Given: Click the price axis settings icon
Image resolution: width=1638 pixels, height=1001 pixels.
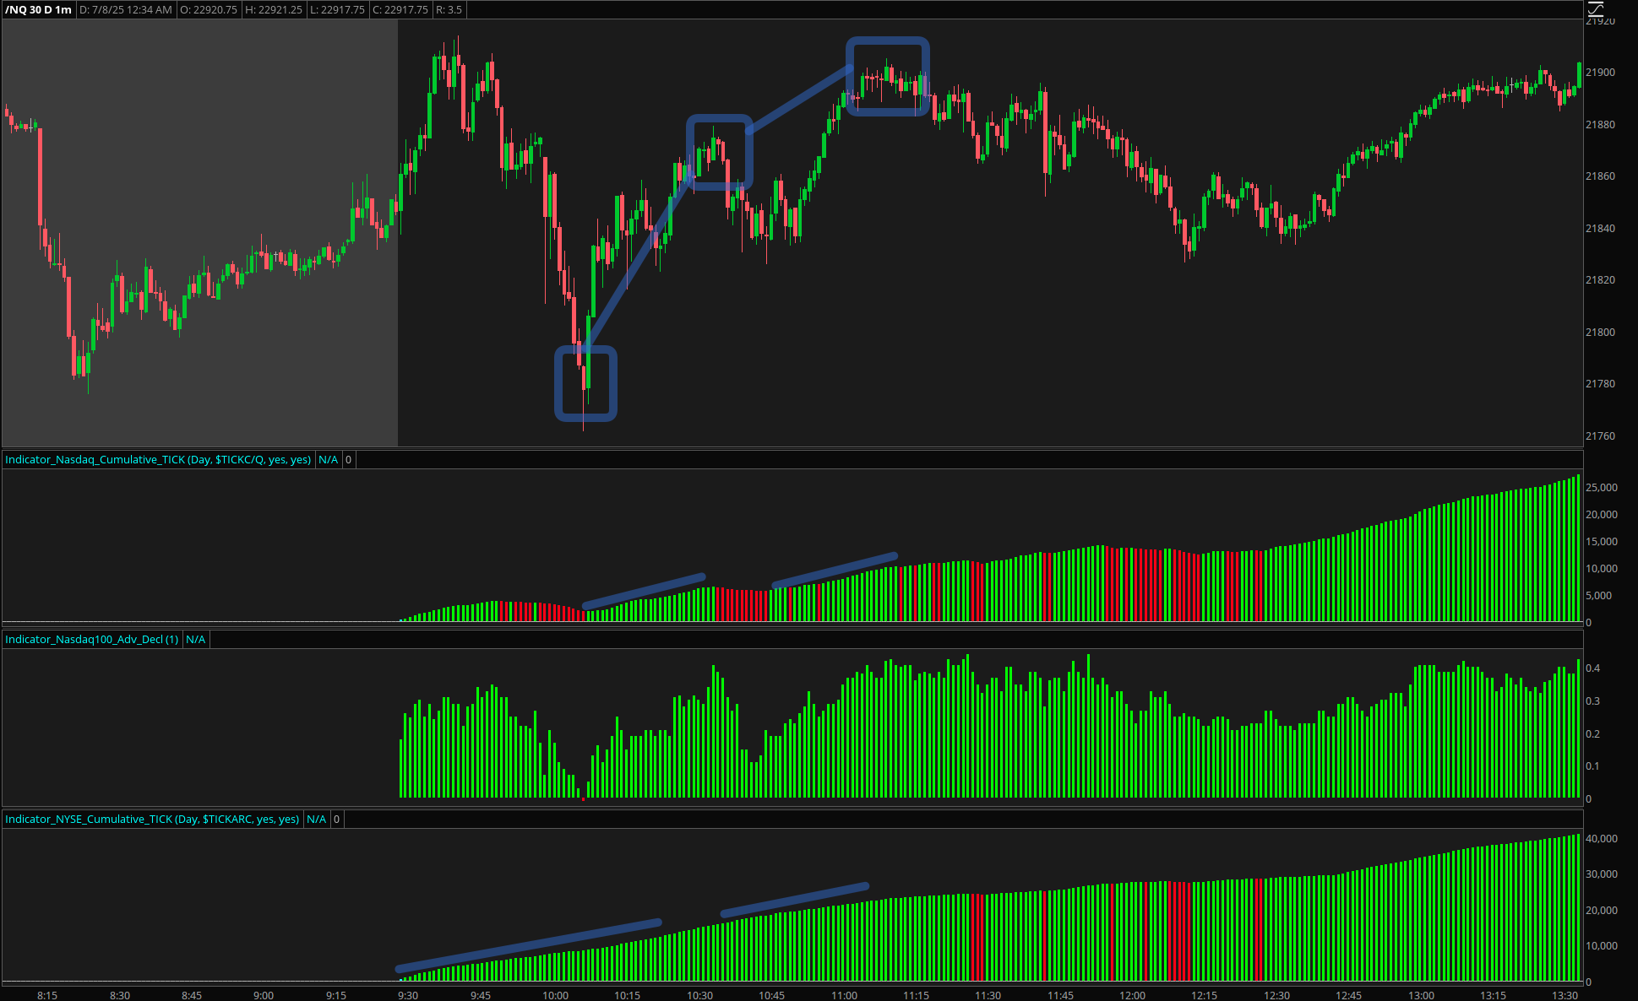Looking at the screenshot, I should point(1595,10).
